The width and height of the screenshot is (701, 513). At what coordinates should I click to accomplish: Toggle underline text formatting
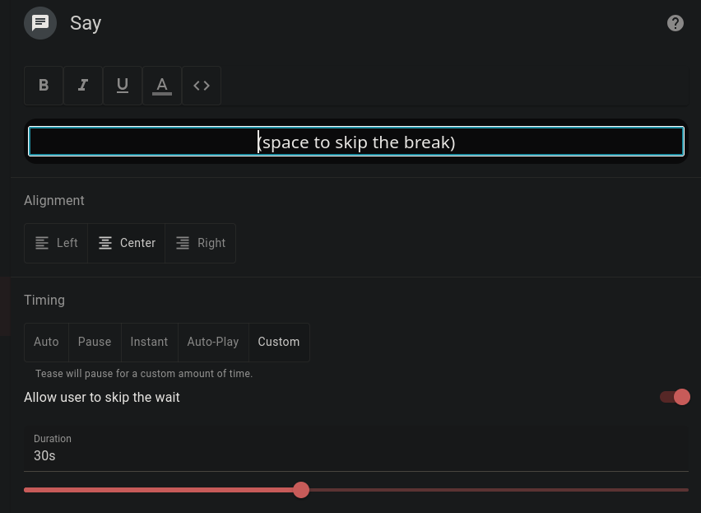tap(123, 86)
